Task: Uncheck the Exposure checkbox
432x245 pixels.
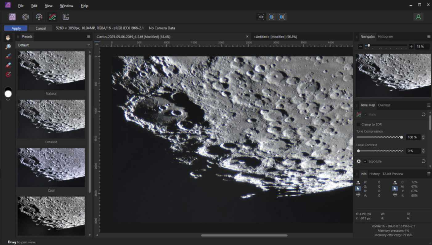Action: pos(365,161)
